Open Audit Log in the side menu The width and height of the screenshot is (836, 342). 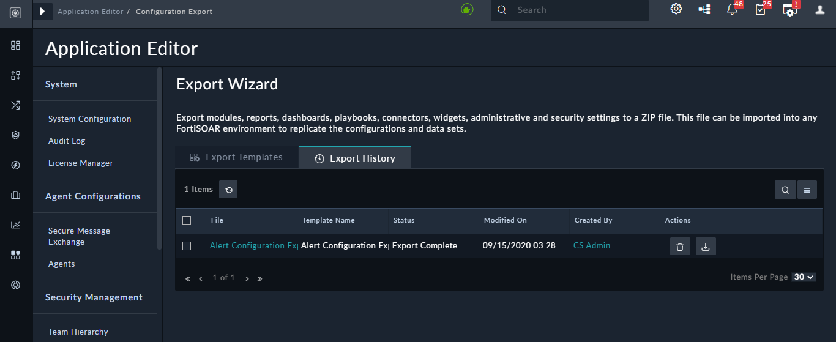coord(67,141)
